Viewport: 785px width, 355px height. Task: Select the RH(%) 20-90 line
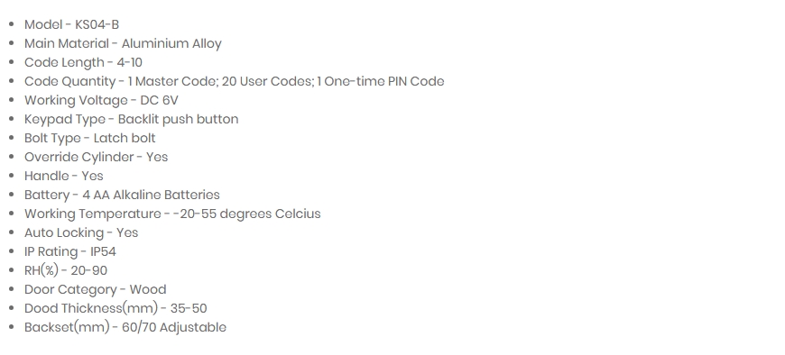[x=66, y=271]
